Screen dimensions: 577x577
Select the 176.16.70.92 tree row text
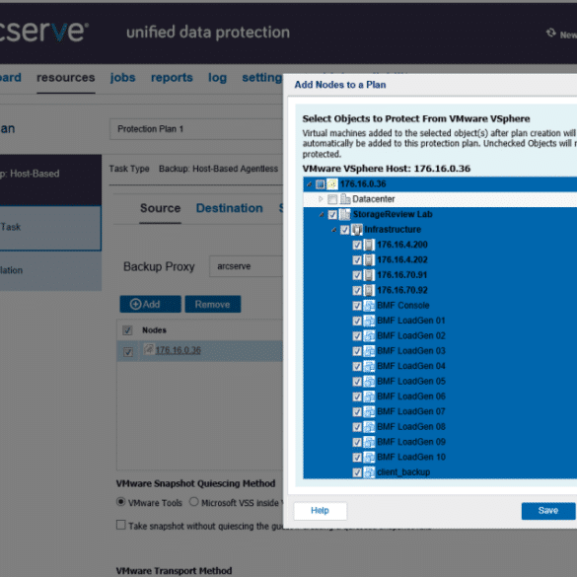pos(402,290)
